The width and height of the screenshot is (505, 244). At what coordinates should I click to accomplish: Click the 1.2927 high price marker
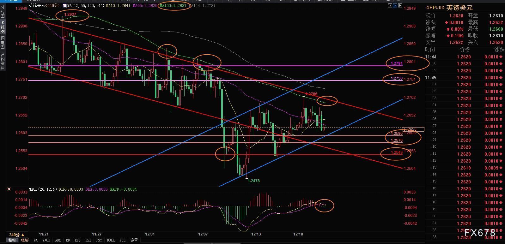tap(70, 15)
